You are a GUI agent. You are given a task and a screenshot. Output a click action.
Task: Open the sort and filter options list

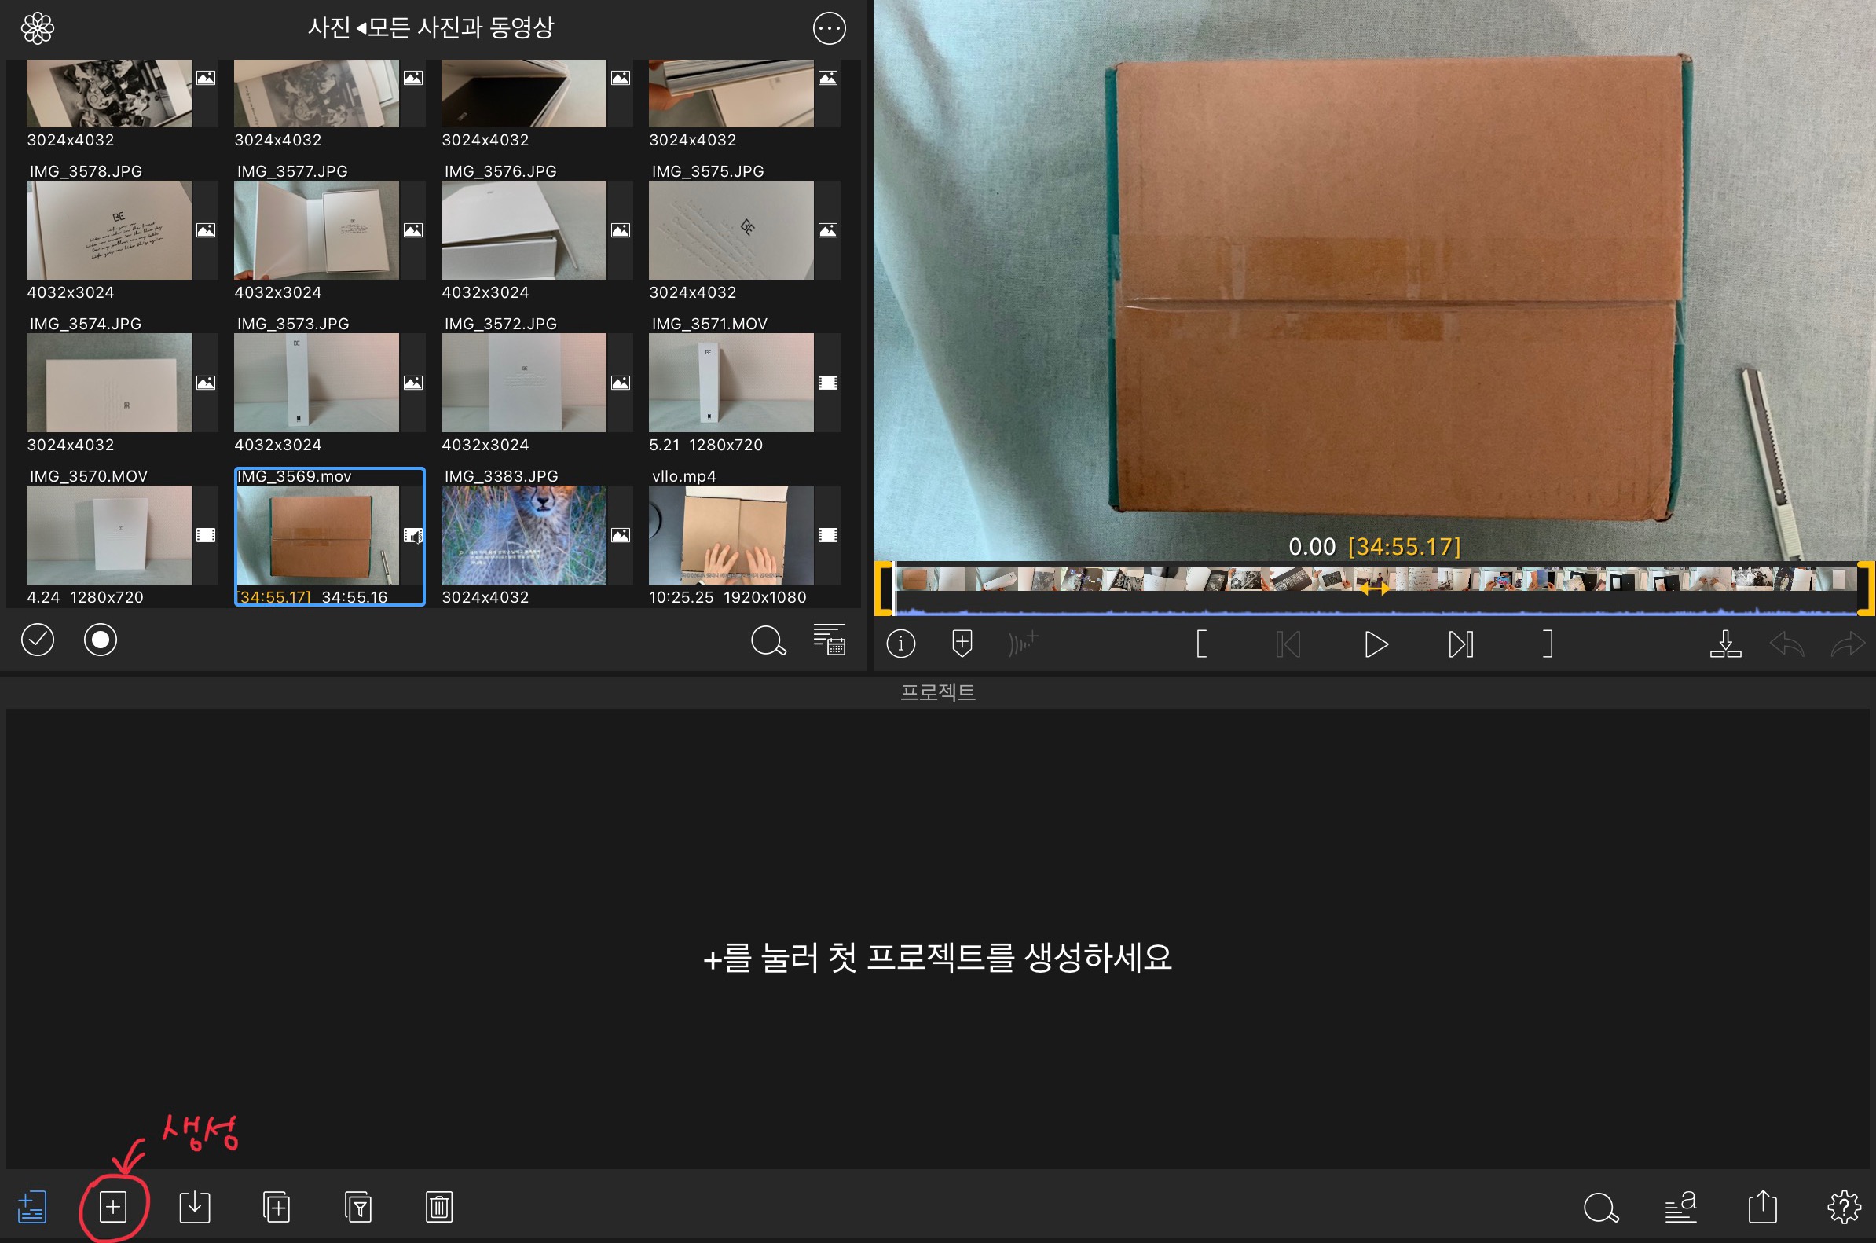pos(829,640)
